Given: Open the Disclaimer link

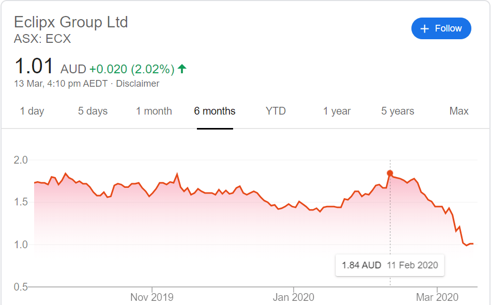Looking at the screenshot, I should [137, 84].
